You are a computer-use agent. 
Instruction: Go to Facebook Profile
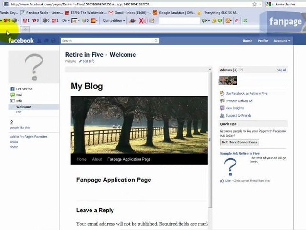(x=263, y=41)
